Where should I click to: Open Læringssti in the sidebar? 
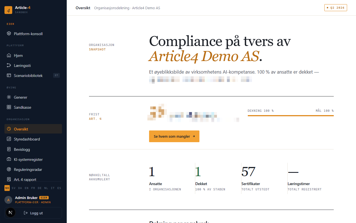(33, 66)
